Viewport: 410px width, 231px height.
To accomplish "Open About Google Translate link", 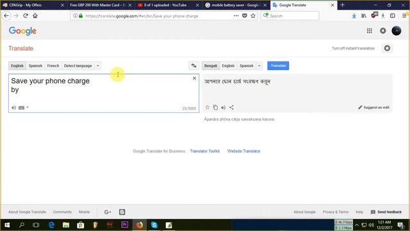I will 27,212.
